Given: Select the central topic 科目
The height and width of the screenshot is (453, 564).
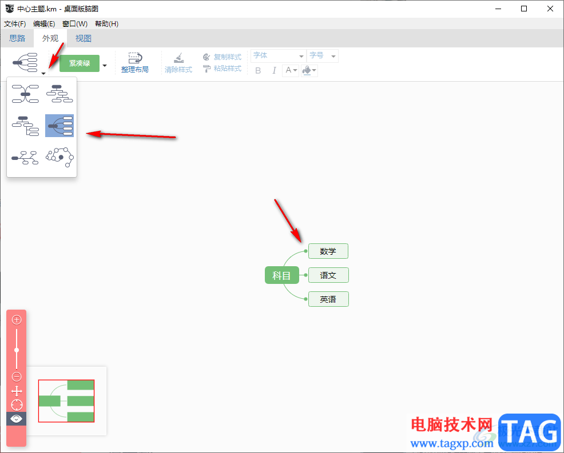Looking at the screenshot, I should [x=282, y=275].
